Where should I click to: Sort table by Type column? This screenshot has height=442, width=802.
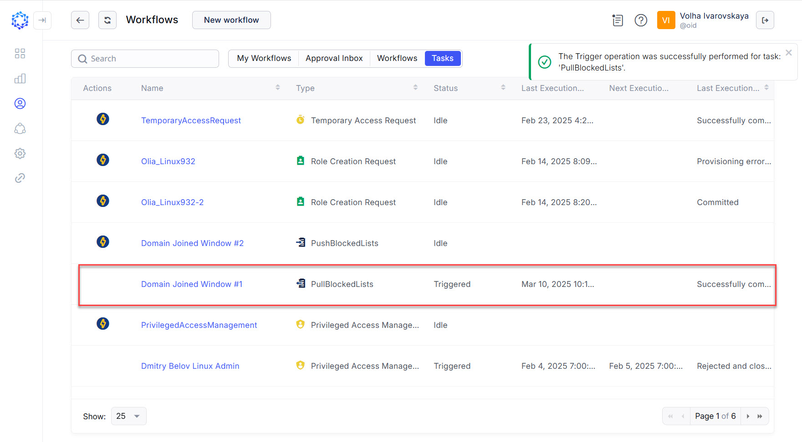[x=415, y=88]
